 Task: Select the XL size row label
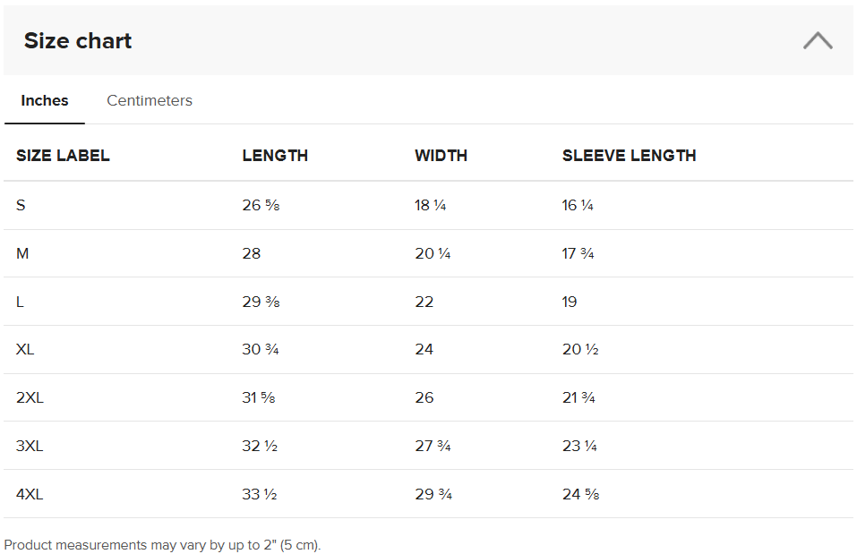25,350
